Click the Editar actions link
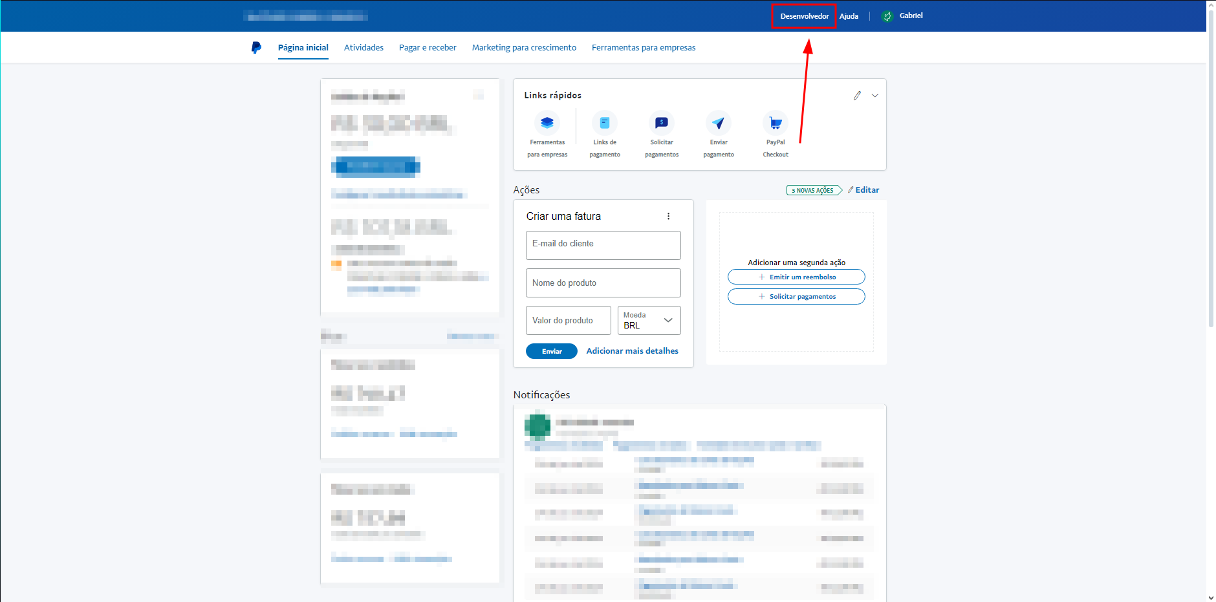Screen dimensions: 1216x602 863,189
